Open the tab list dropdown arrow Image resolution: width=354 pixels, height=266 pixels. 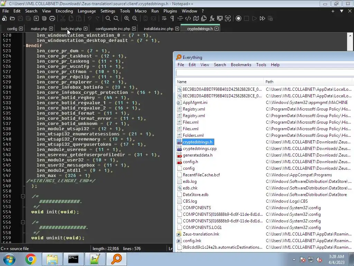point(342,11)
